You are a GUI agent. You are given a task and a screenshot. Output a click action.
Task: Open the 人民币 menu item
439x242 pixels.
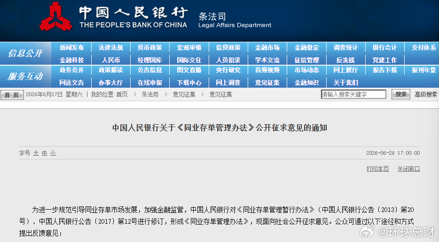111,60
